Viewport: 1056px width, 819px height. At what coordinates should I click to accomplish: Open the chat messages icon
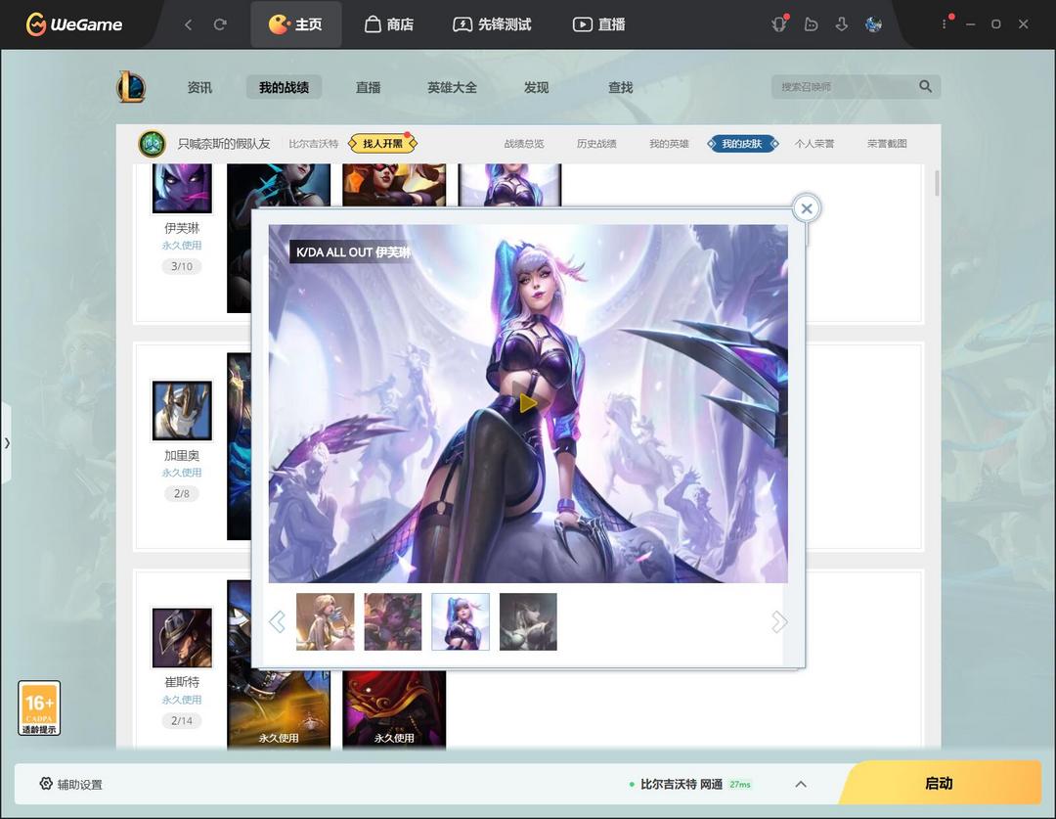[x=811, y=24]
